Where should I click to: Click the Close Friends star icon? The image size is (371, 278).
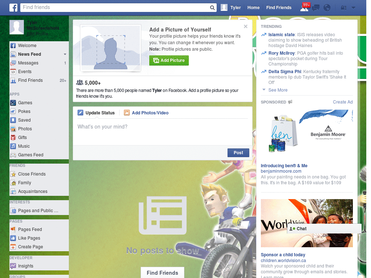(x=13, y=174)
